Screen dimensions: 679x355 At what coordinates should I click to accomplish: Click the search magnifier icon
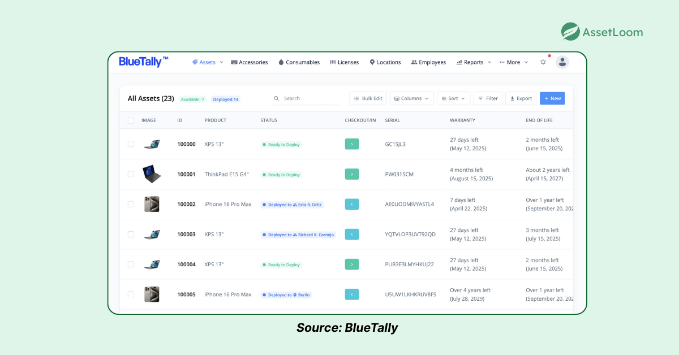pos(277,98)
